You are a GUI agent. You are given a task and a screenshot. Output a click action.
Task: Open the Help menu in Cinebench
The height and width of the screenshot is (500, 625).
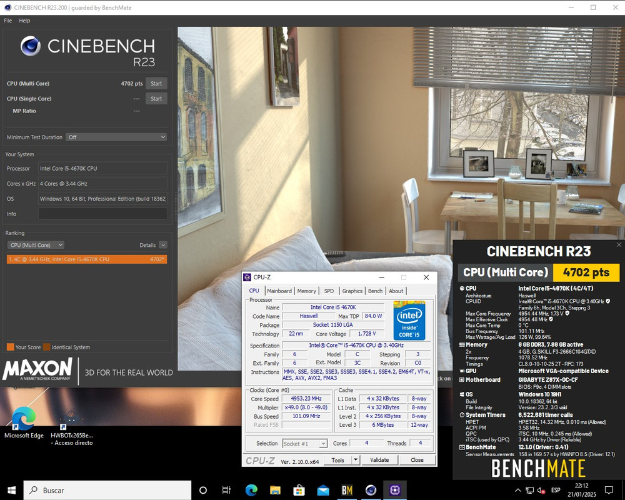[24, 21]
